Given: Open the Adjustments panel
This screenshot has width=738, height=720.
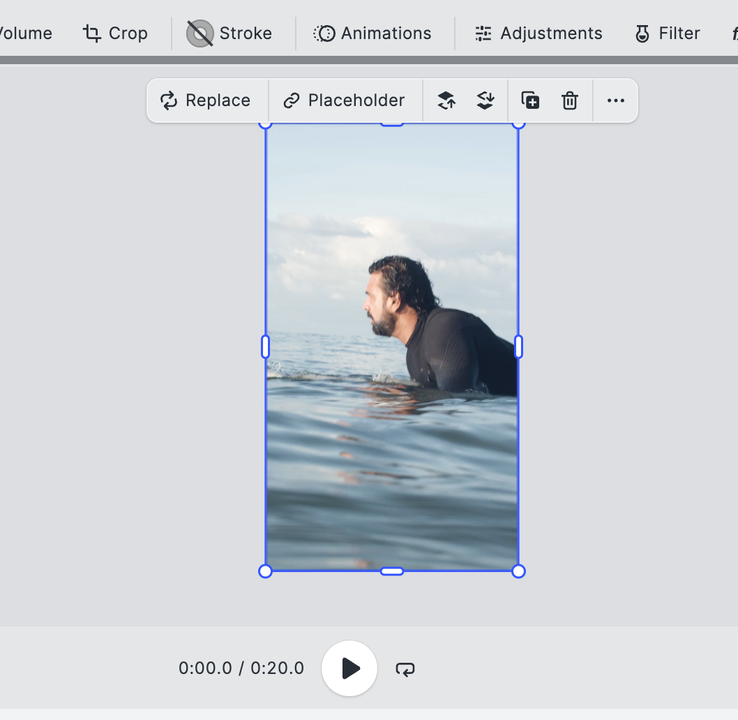Looking at the screenshot, I should tap(538, 33).
